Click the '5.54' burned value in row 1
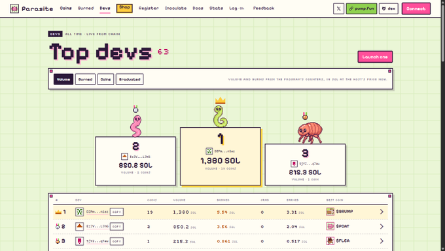This screenshot has width=445, height=251. (222, 212)
